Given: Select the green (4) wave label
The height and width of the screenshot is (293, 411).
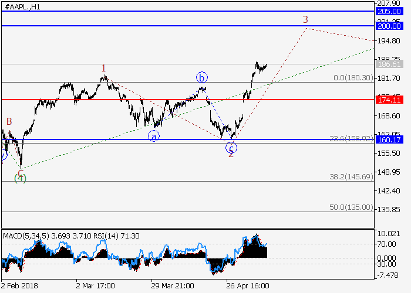Looking at the screenshot, I should pos(21,178).
